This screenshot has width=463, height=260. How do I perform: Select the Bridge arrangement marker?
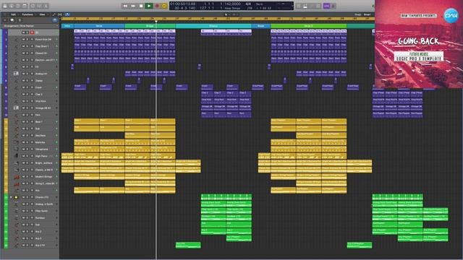[150, 26]
